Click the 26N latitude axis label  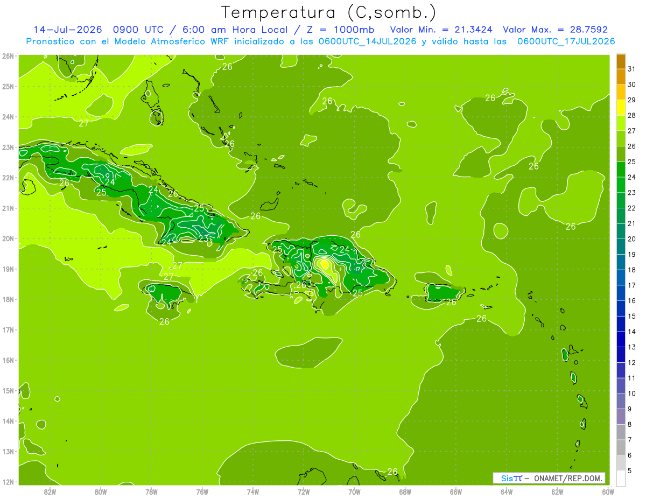[8, 56]
